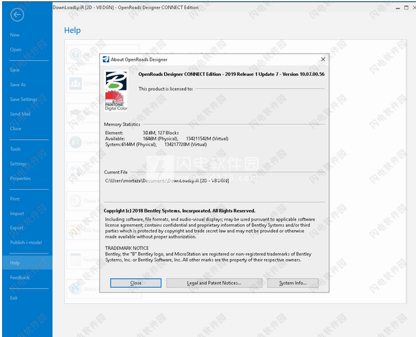Select Publish i-model entry
The image size is (416, 337).
click(26, 242)
